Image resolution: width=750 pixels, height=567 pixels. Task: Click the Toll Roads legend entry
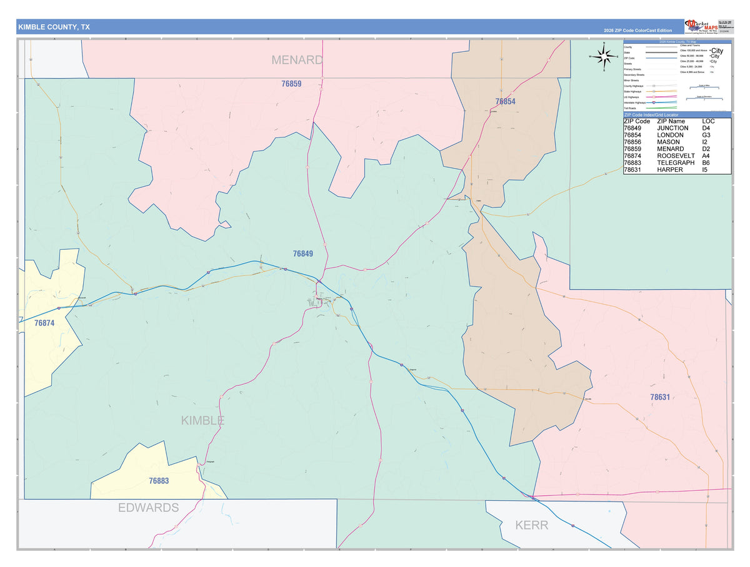point(630,108)
